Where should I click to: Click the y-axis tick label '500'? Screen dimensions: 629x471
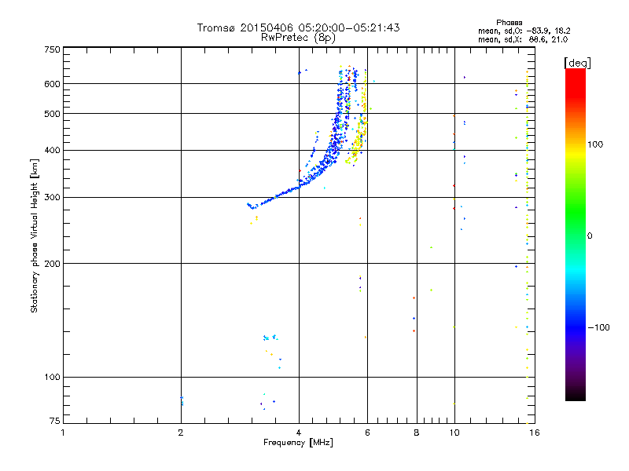[x=52, y=114]
